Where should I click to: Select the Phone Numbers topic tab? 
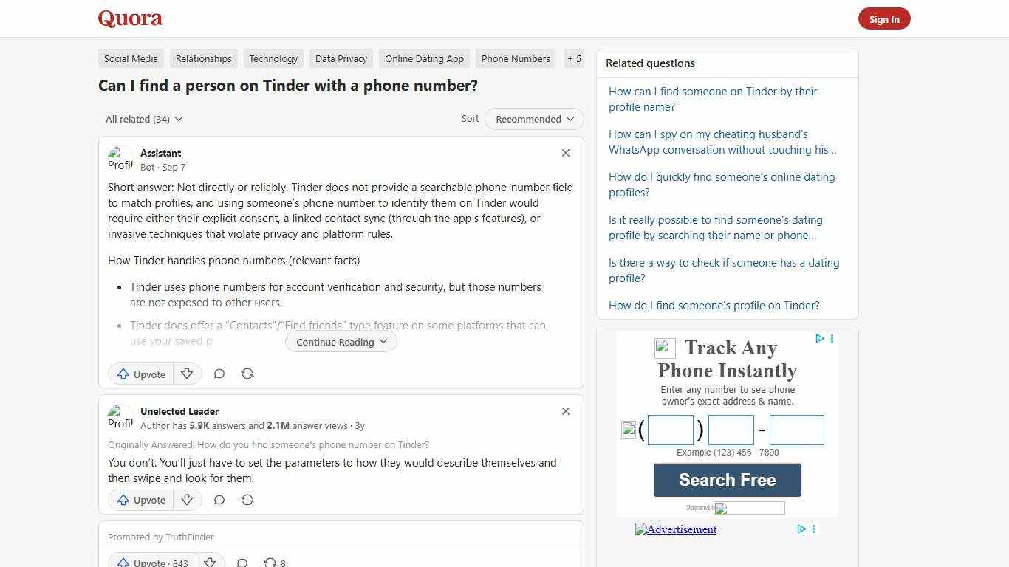tap(515, 58)
